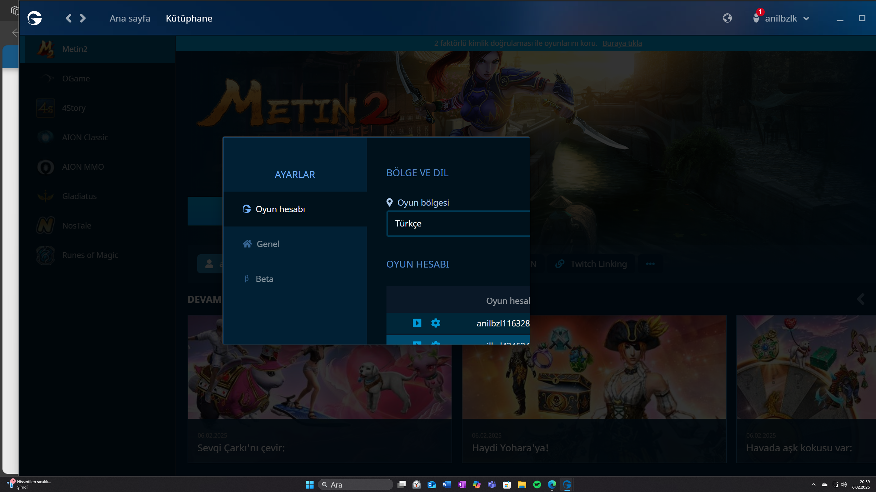876x492 pixels.
Task: Open Spotify from the taskbar
Action: coord(537,484)
